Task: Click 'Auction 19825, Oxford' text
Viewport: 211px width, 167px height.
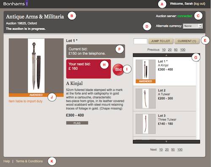Action: click(x=22, y=23)
